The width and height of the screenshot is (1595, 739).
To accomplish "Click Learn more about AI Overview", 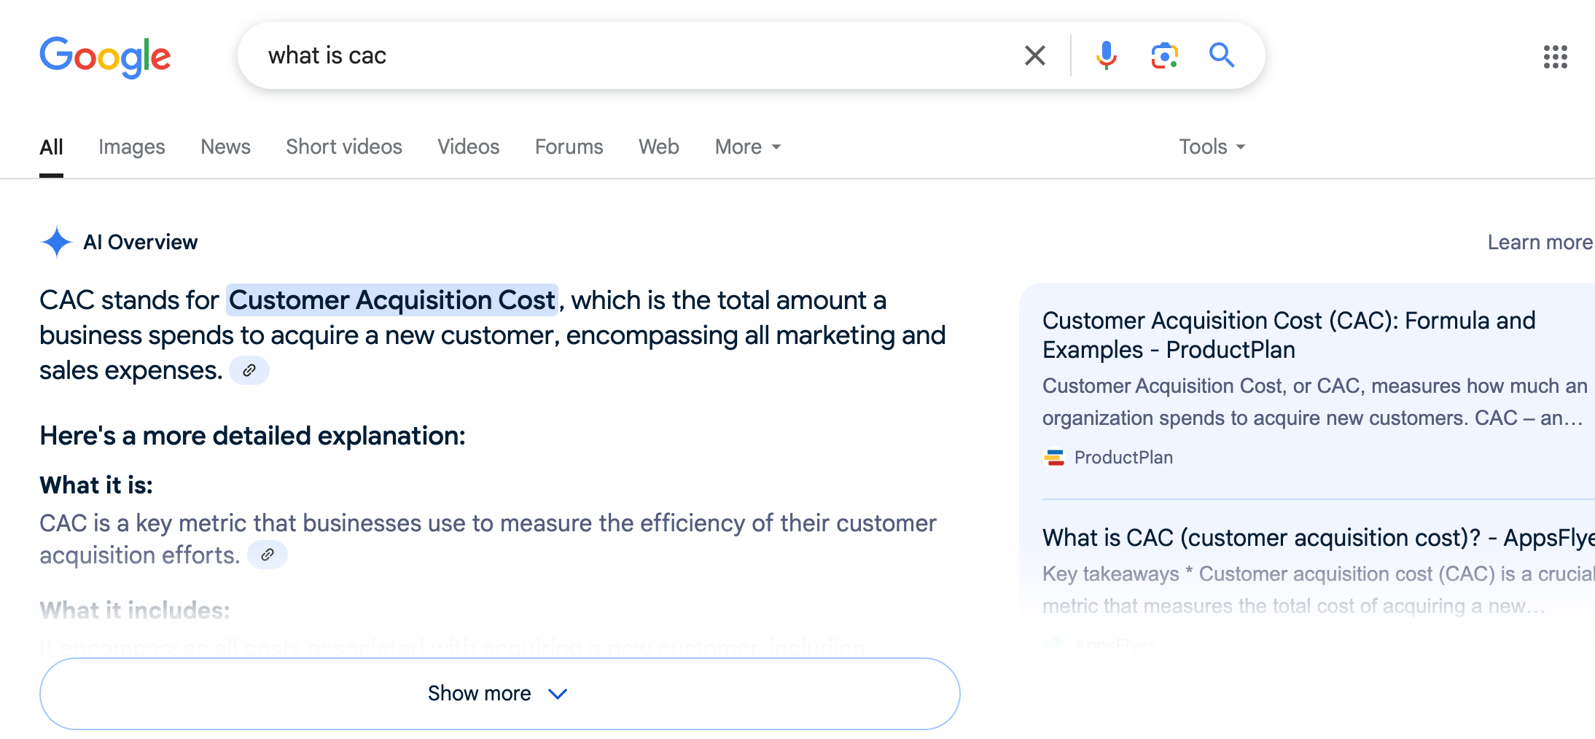I will pos(1539,242).
